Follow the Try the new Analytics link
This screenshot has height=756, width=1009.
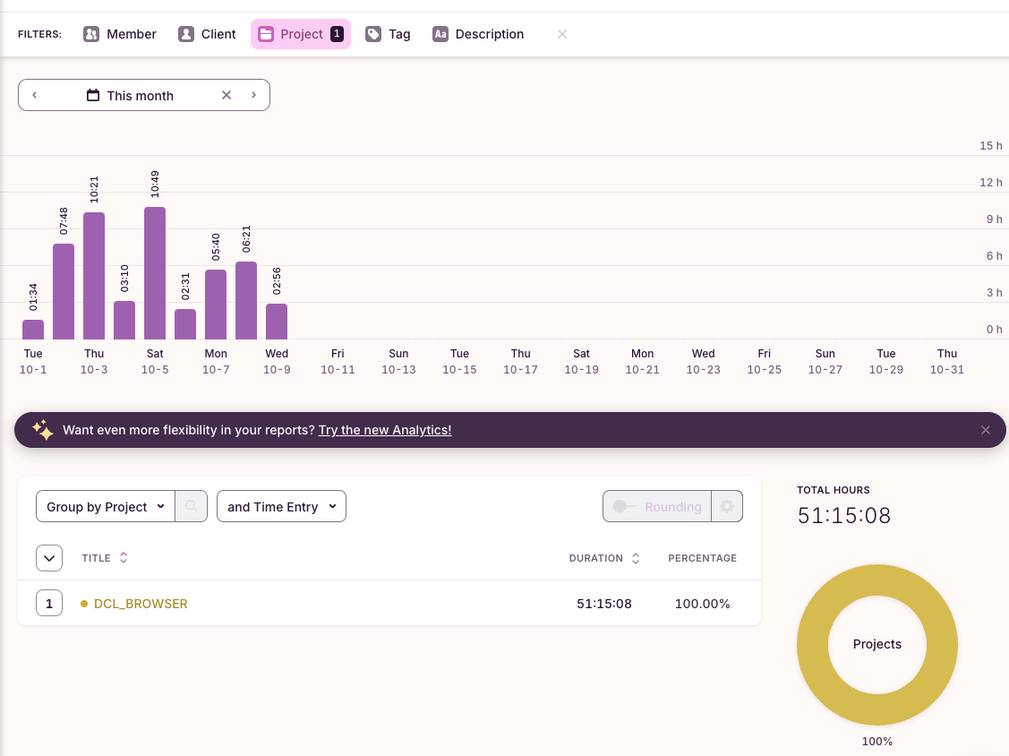click(x=385, y=430)
